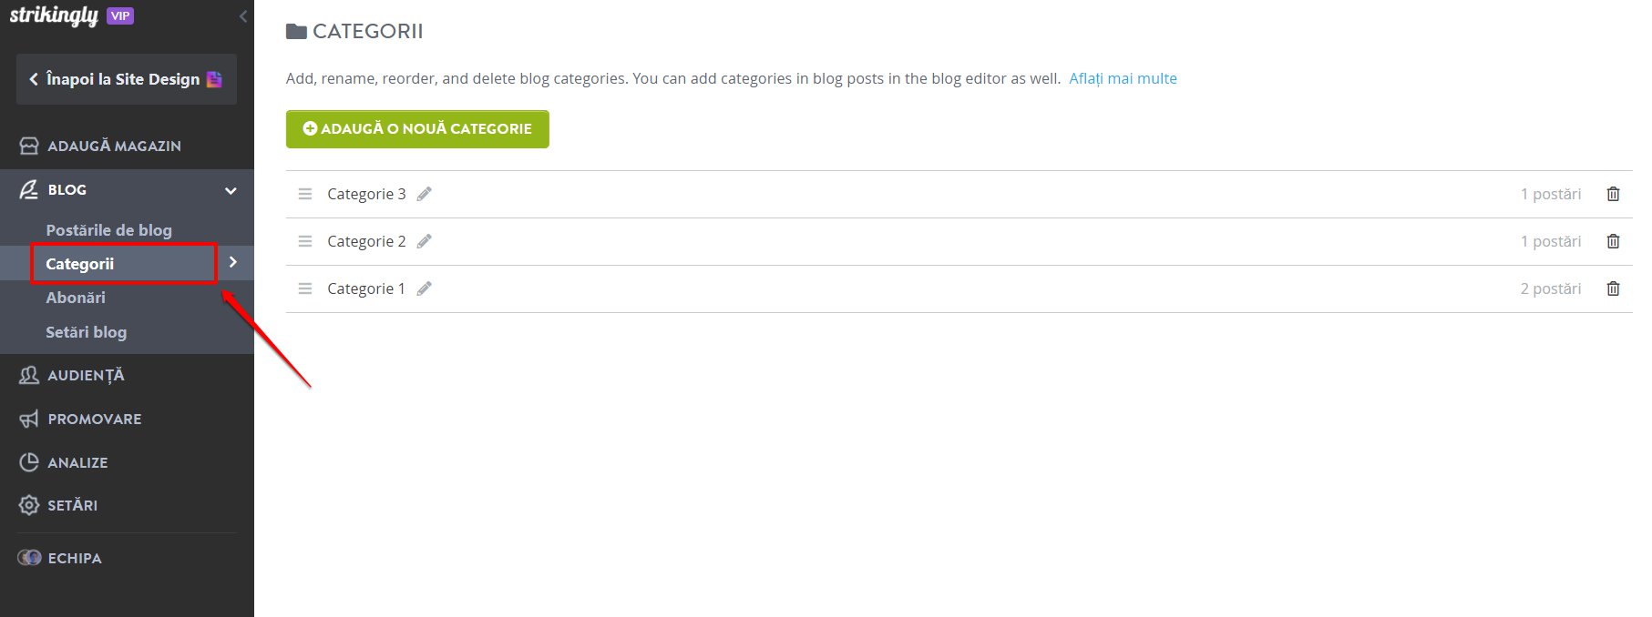Click ADAUGĂ O NOUĂ CATEGORIE button
The image size is (1652, 617).
point(417,129)
